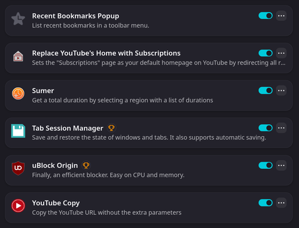This screenshot has width=299, height=228.
Task: Toggle off the YouTube Copy extension
Action: tap(266, 203)
